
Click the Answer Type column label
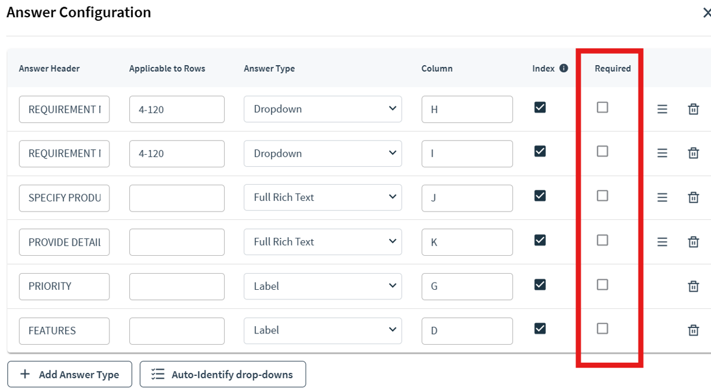pyautogui.click(x=269, y=68)
